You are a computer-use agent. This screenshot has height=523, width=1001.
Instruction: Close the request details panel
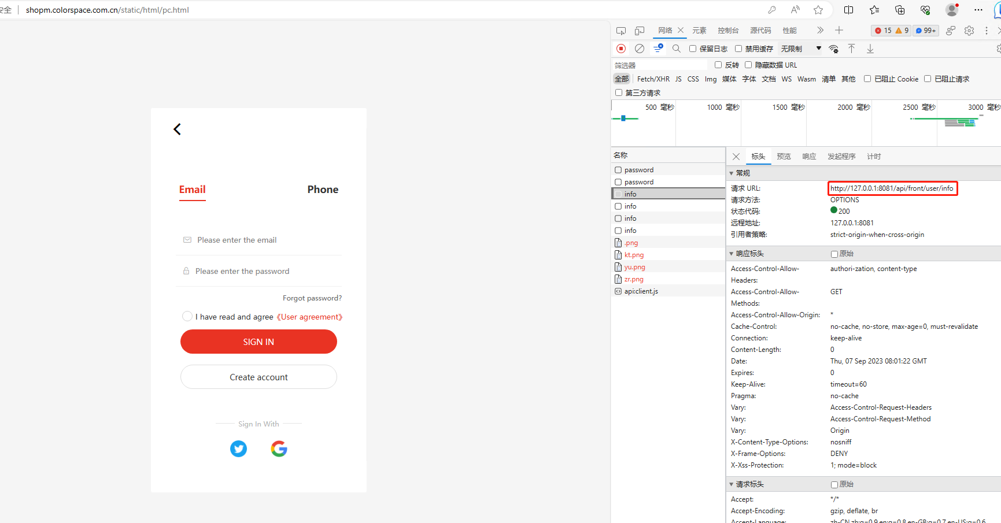[x=736, y=157]
